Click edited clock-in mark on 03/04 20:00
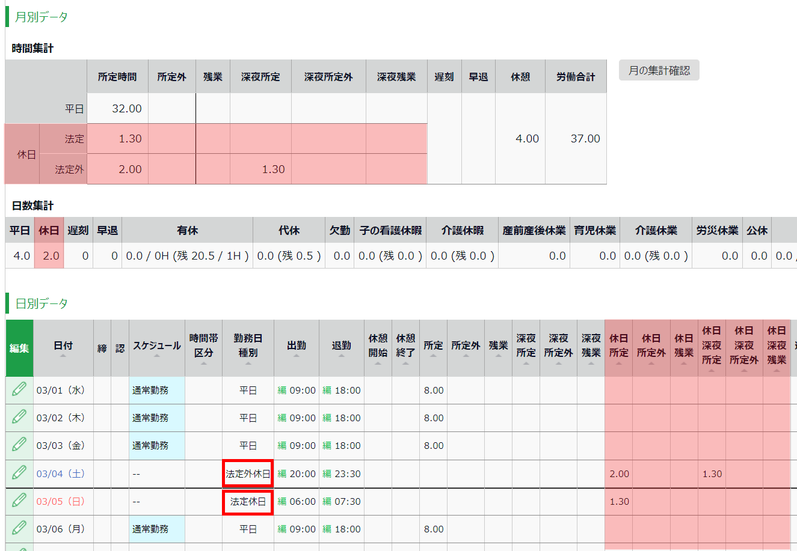The width and height of the screenshot is (797, 551). [x=282, y=474]
